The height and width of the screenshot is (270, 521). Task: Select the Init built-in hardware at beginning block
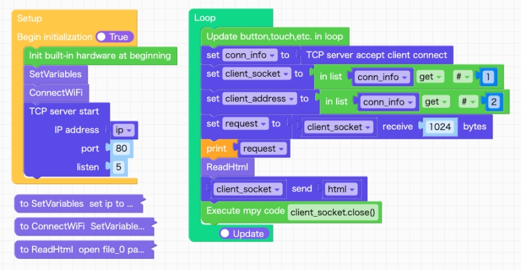tap(99, 56)
